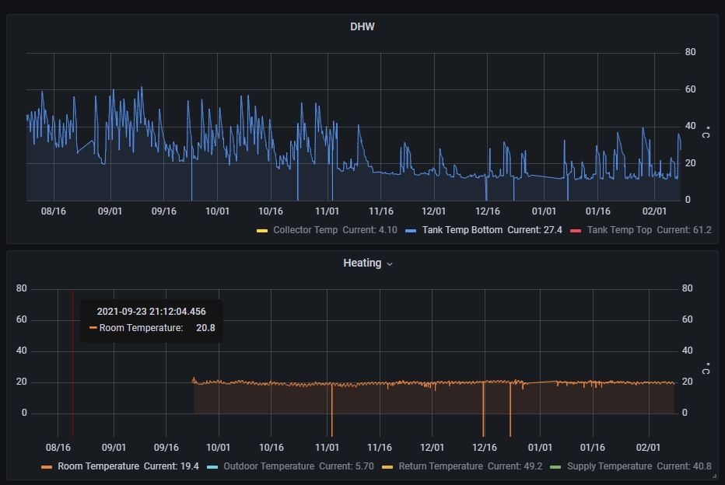Open the Heating panel title dropdown chevron

[x=390, y=264]
